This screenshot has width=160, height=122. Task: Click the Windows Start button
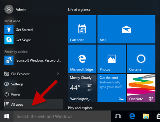point(7,116)
